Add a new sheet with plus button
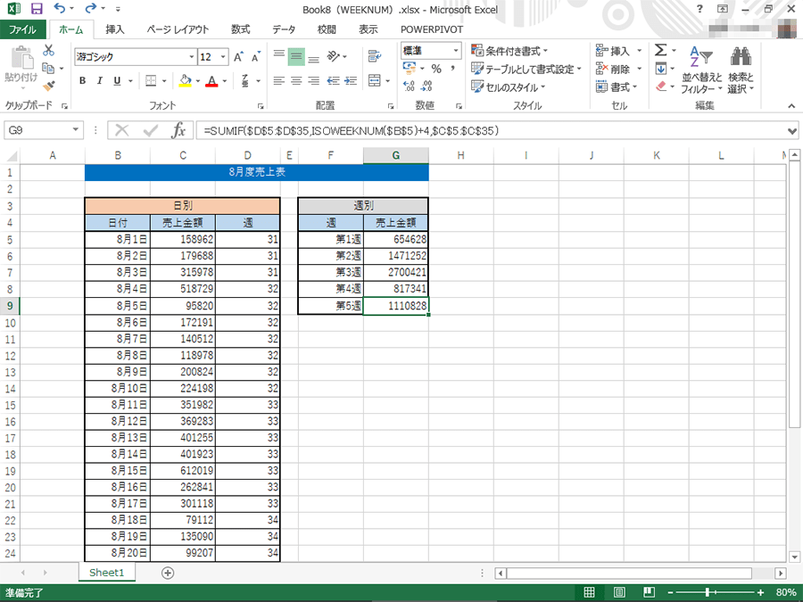 [x=168, y=573]
